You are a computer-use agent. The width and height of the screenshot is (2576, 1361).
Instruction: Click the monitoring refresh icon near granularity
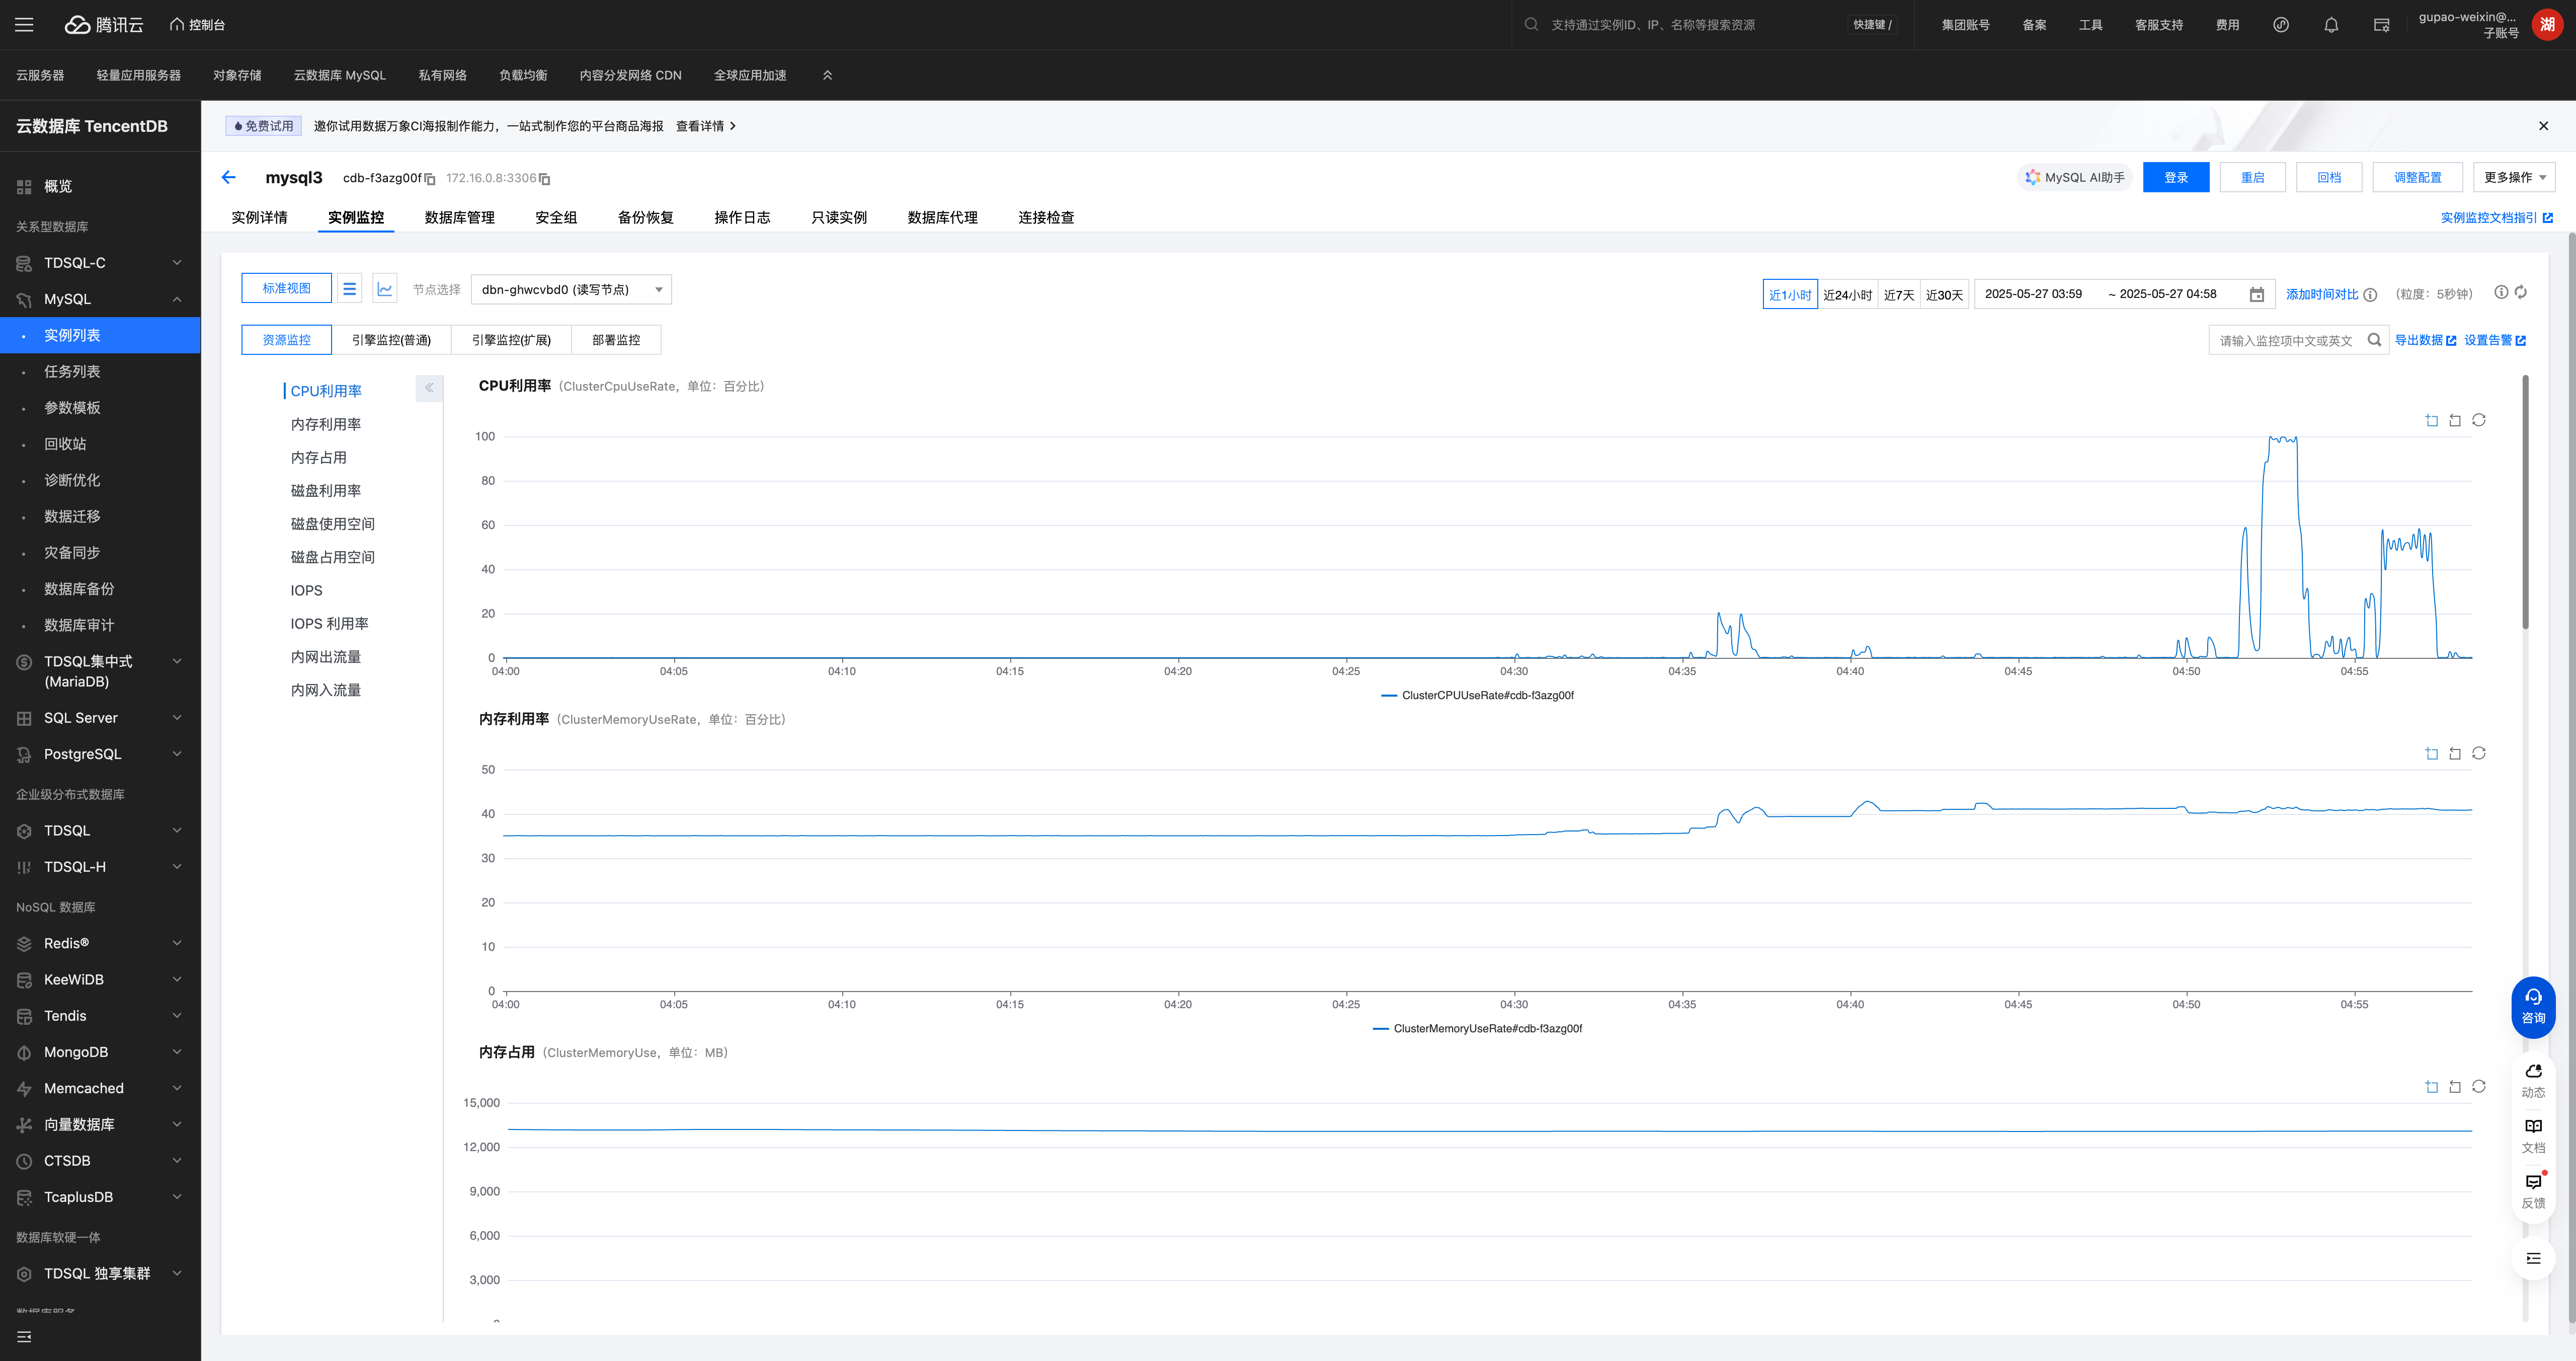tap(2520, 292)
